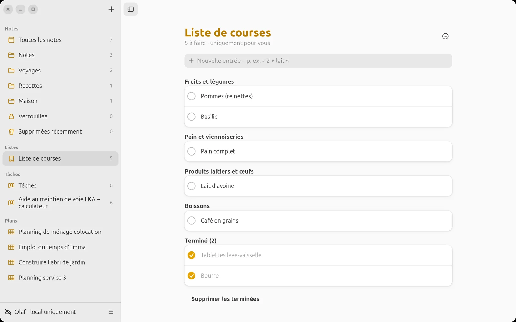Click Supprimer les terminées button
The height and width of the screenshot is (322, 516).
point(225,299)
